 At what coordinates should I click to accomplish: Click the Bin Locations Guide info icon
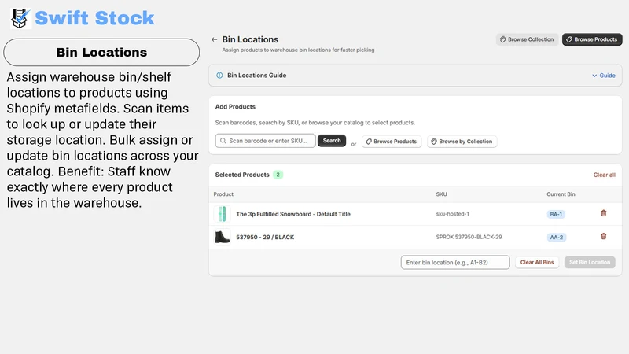(219, 76)
